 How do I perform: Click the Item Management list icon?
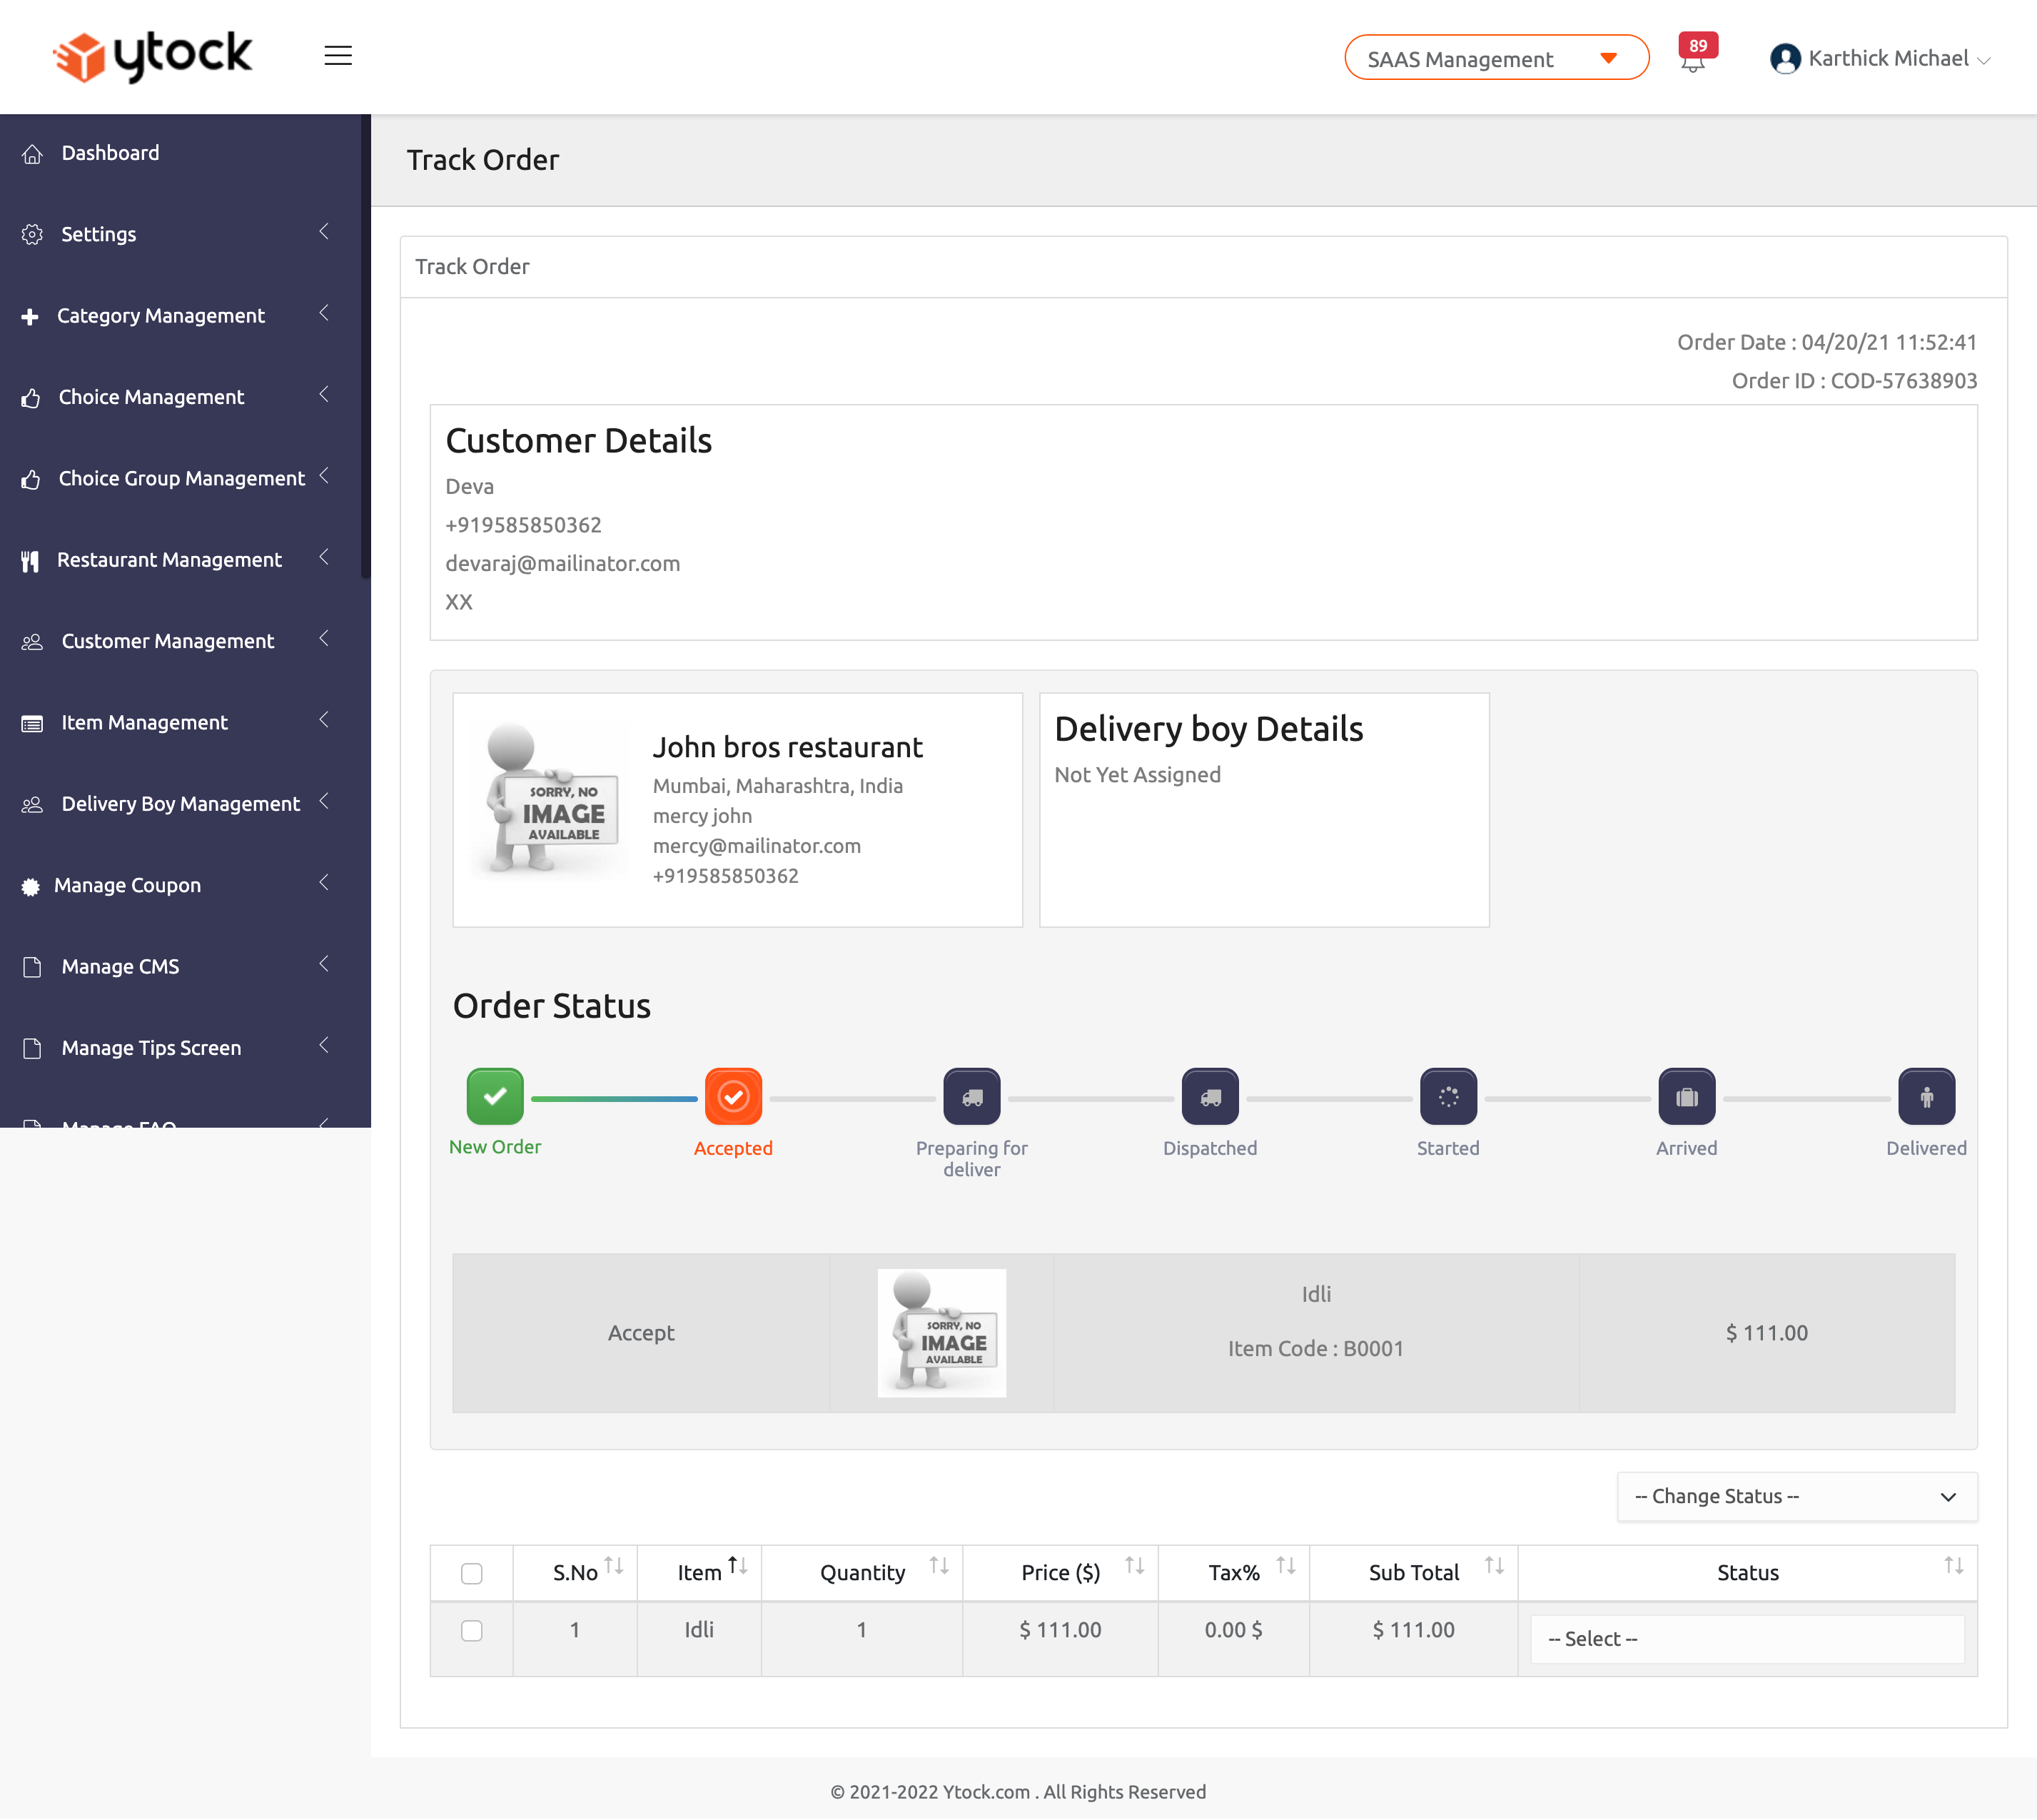click(32, 724)
